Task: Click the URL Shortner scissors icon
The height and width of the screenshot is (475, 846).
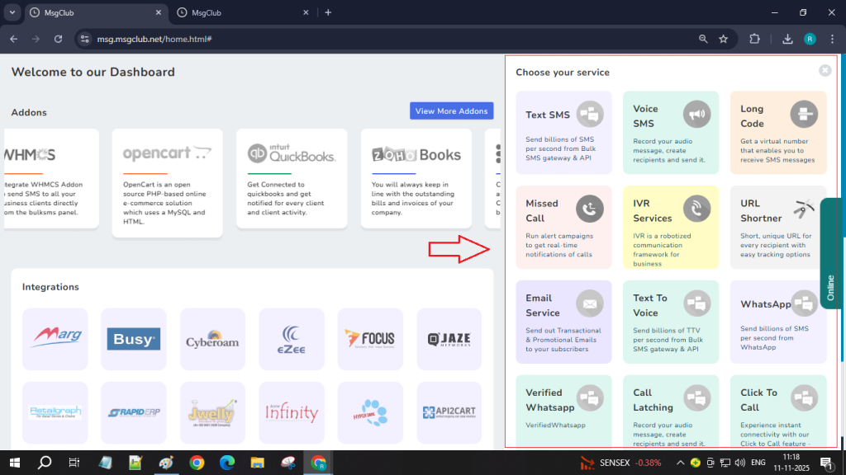Action: pyautogui.click(x=802, y=209)
